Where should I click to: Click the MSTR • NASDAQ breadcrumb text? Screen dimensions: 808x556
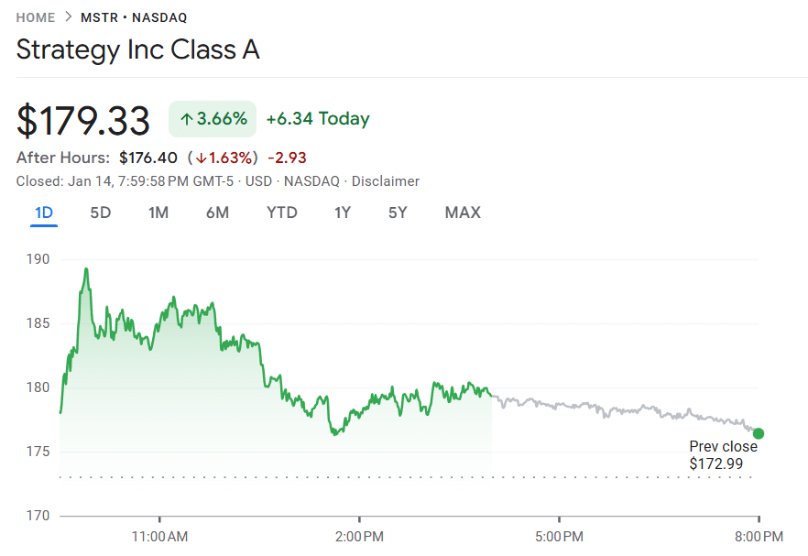pyautogui.click(x=135, y=17)
